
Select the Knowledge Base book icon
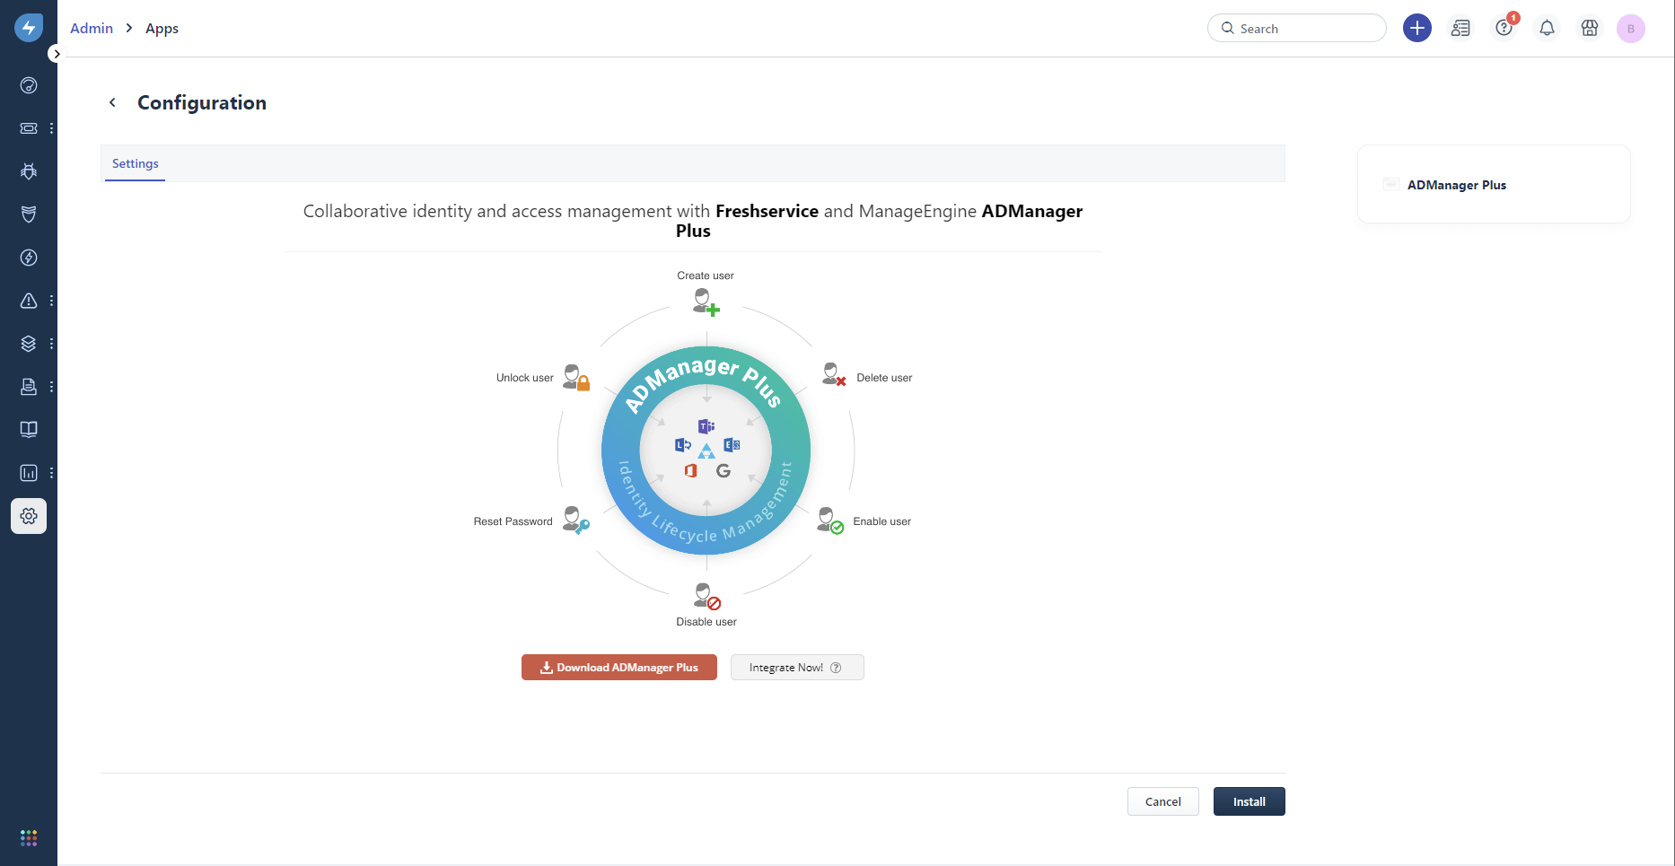click(28, 429)
